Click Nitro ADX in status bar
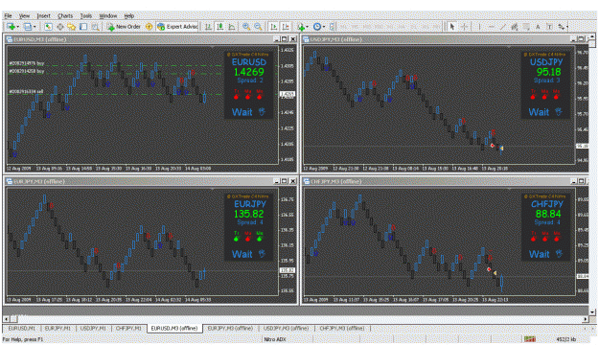599x345 pixels. point(275,339)
